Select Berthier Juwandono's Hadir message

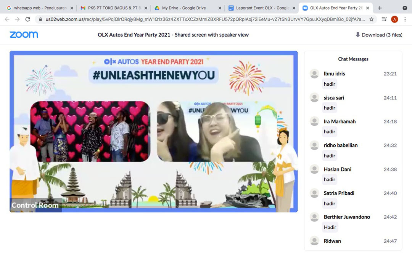(330, 227)
